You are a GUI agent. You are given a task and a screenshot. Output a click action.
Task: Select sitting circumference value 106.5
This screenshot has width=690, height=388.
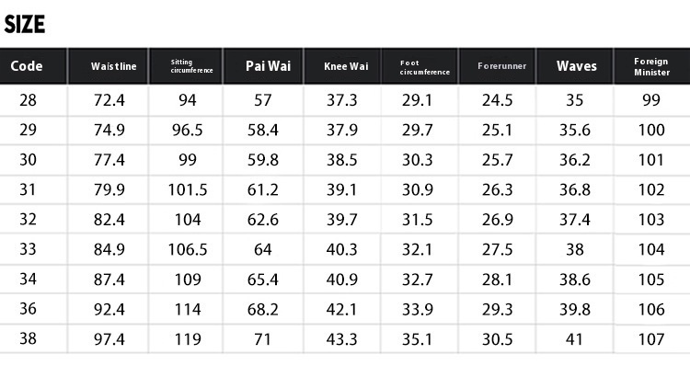tap(188, 249)
